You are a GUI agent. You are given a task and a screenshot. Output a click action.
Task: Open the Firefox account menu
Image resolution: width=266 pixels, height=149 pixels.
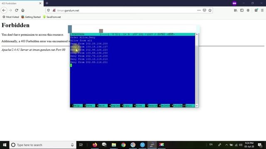tap(248, 10)
